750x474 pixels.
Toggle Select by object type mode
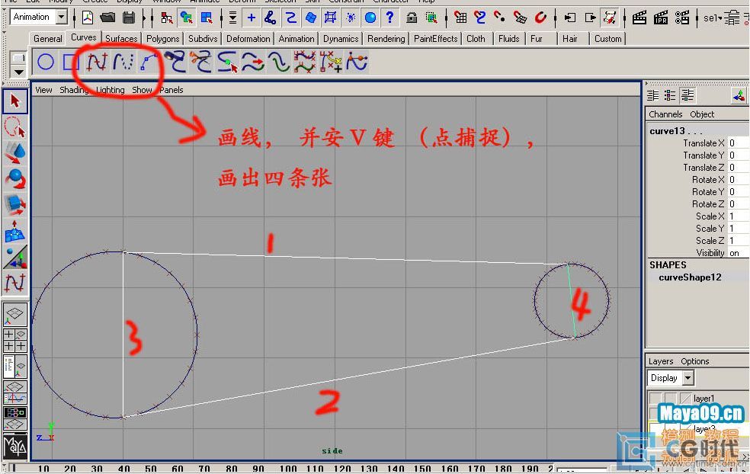187,18
